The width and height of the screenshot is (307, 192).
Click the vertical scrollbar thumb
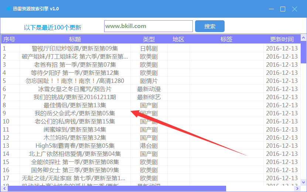tap(303, 52)
